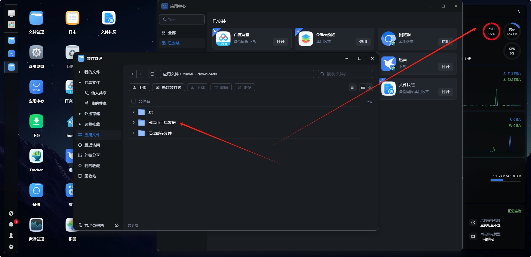
Task: Select 外链分享 in file manager sidebar
Action: pyautogui.click(x=98, y=155)
